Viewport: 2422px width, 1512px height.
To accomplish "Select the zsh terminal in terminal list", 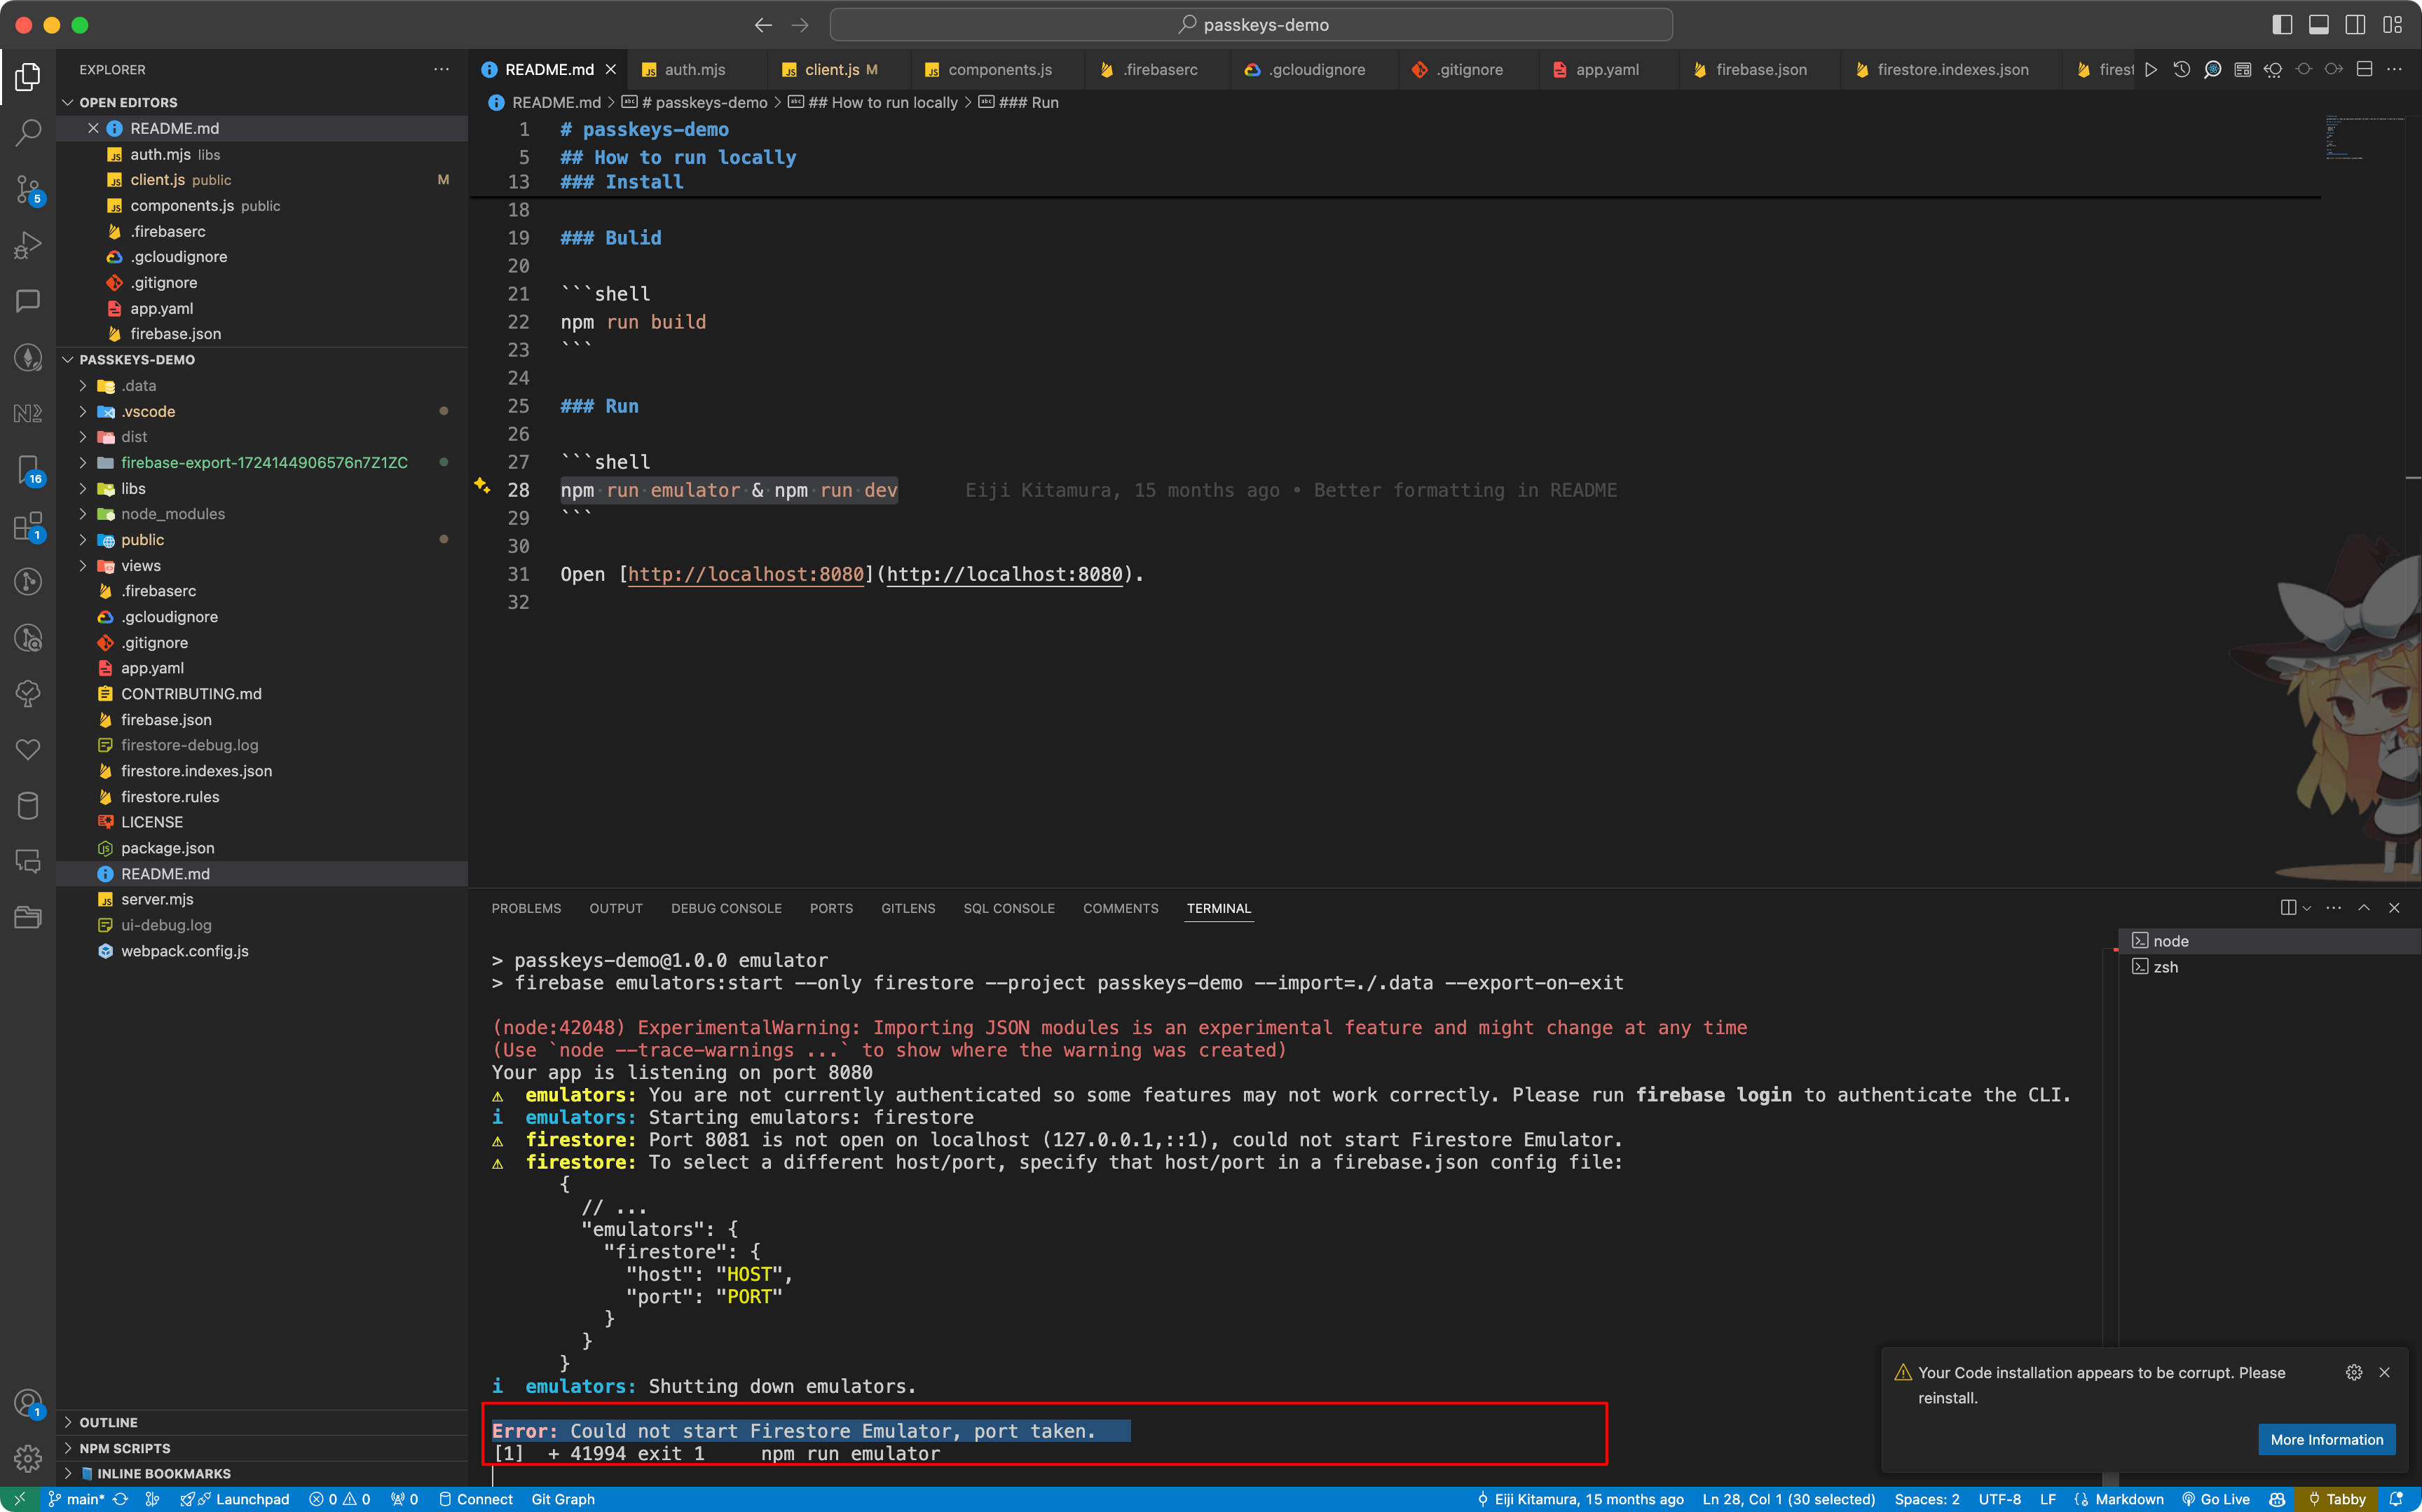I will (x=2165, y=967).
